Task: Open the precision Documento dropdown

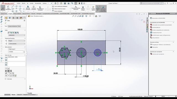Action: [x=17, y=44]
